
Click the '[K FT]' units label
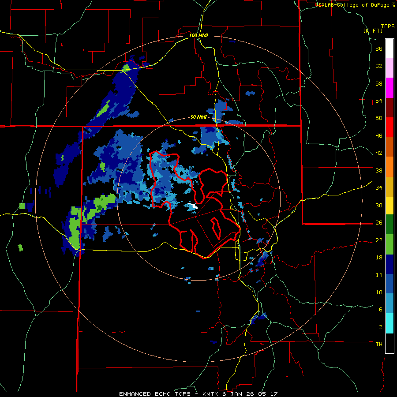373,31
